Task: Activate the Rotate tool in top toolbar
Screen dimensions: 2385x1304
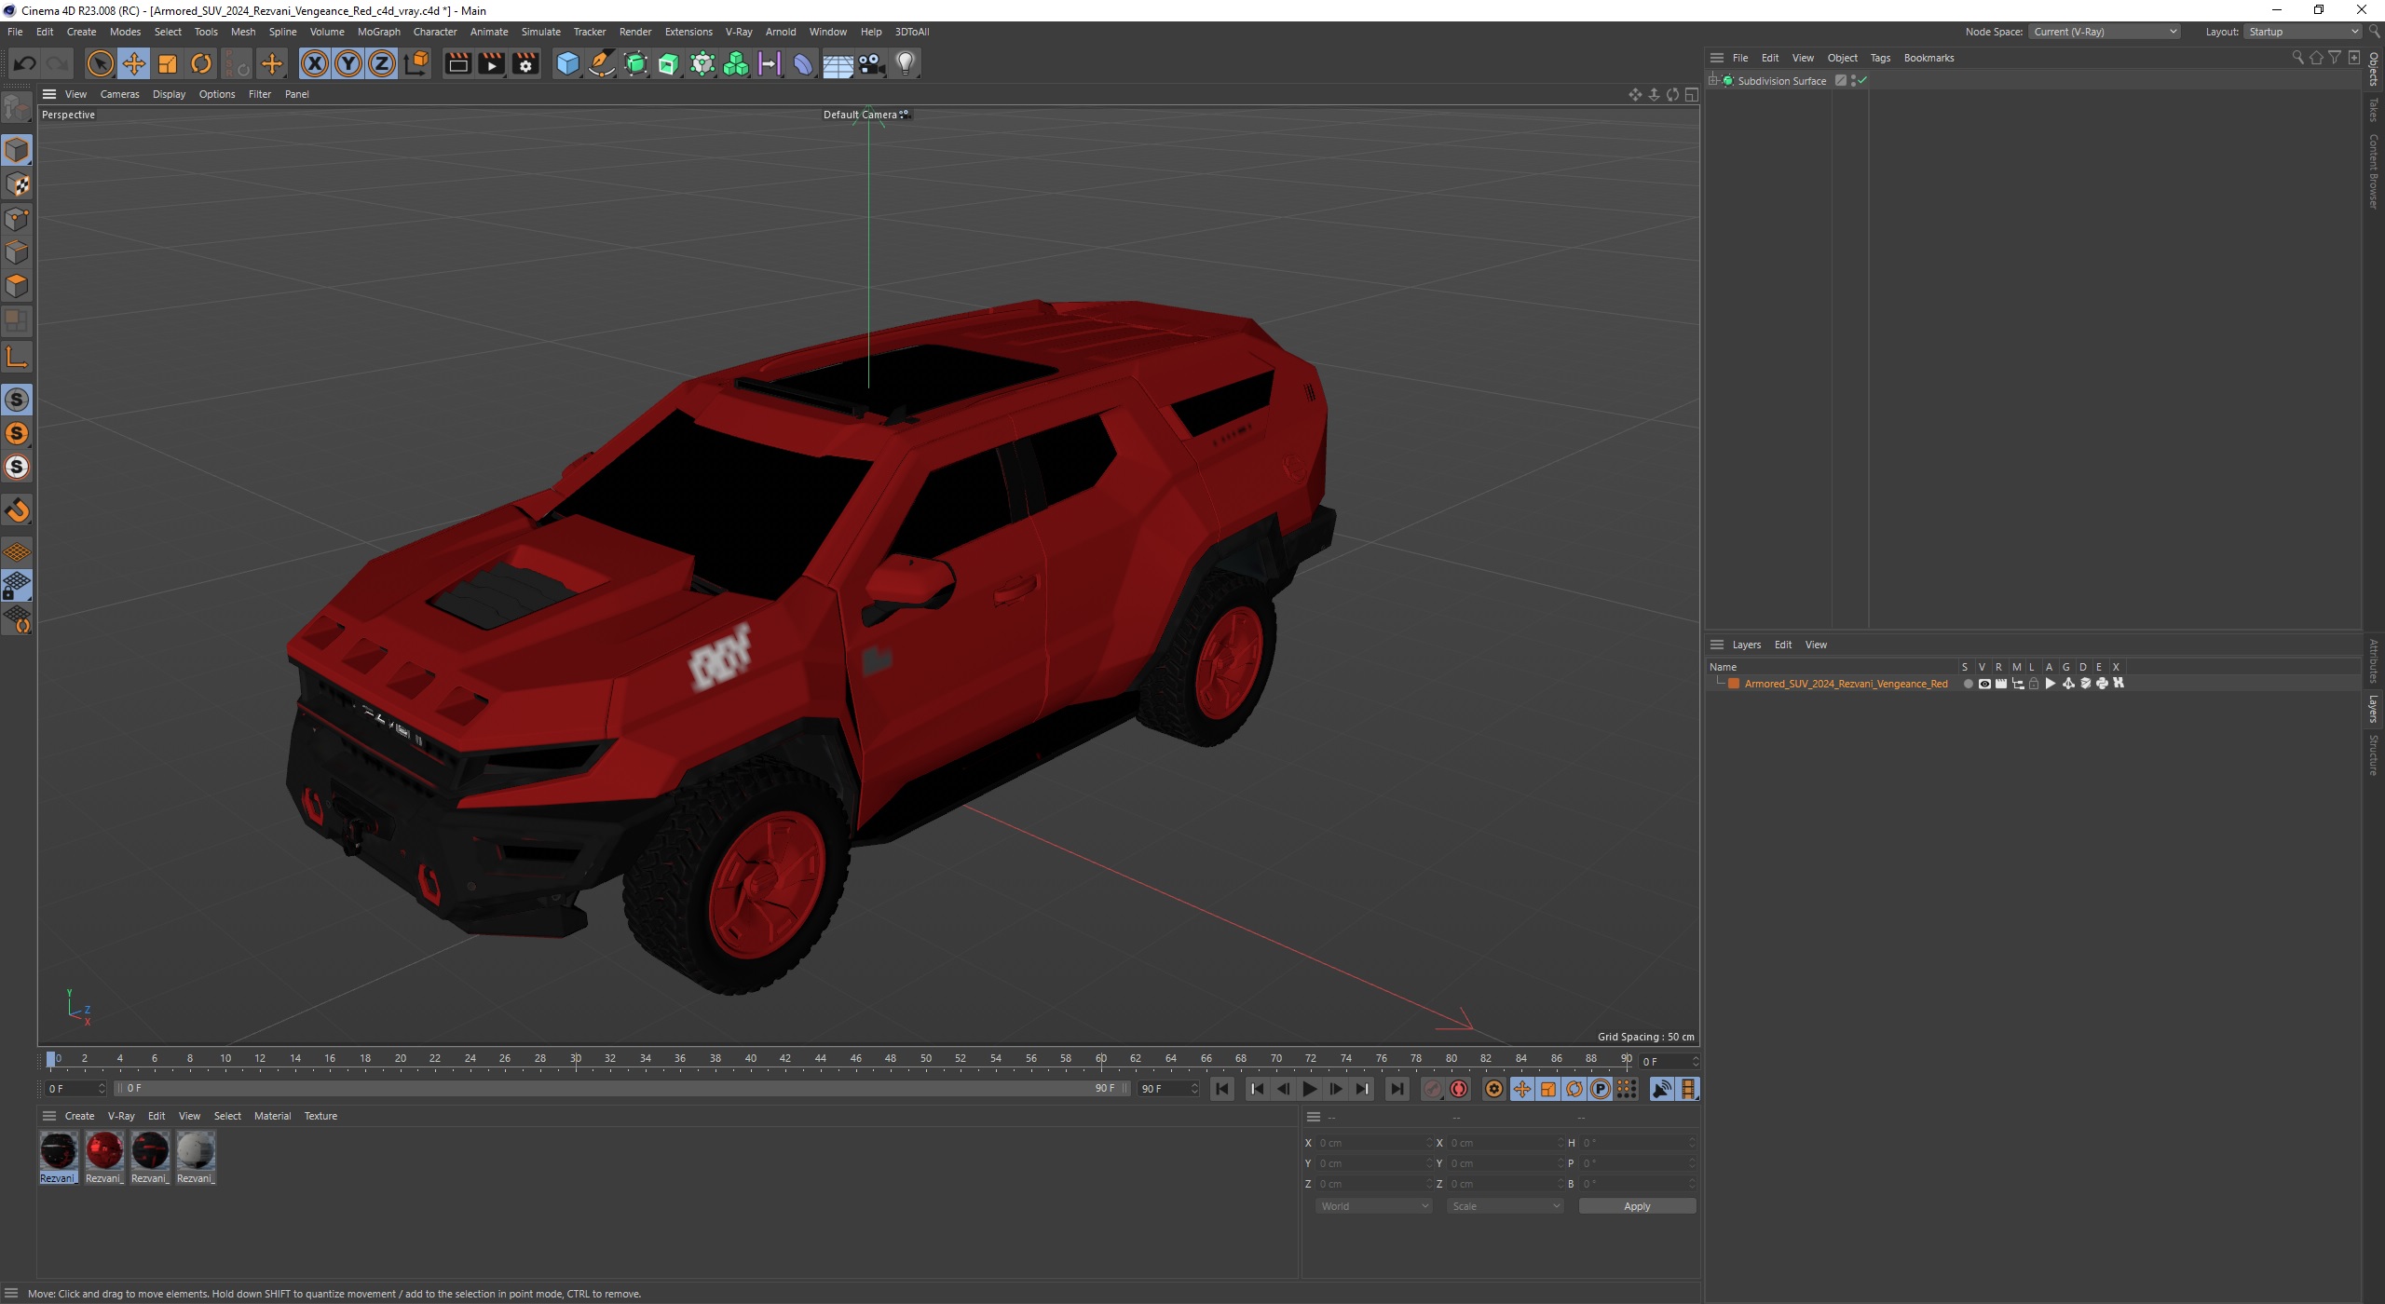Action: tap(201, 63)
